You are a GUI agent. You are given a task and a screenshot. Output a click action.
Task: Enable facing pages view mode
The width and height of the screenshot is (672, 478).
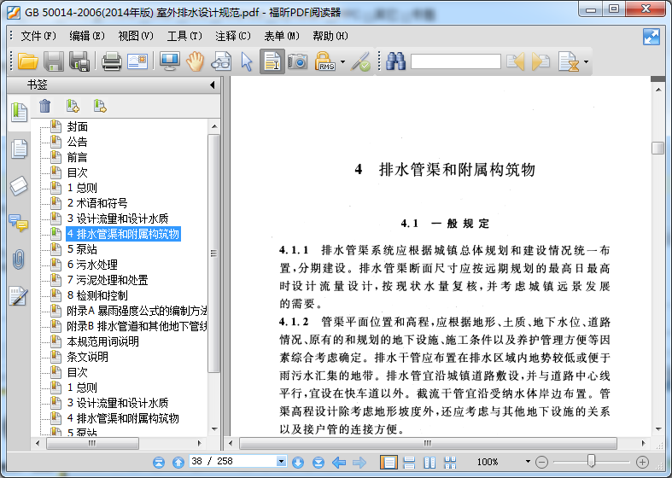(429, 462)
